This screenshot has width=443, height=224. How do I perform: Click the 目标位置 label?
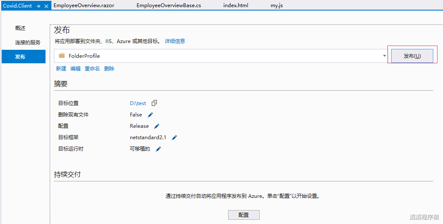pos(68,103)
